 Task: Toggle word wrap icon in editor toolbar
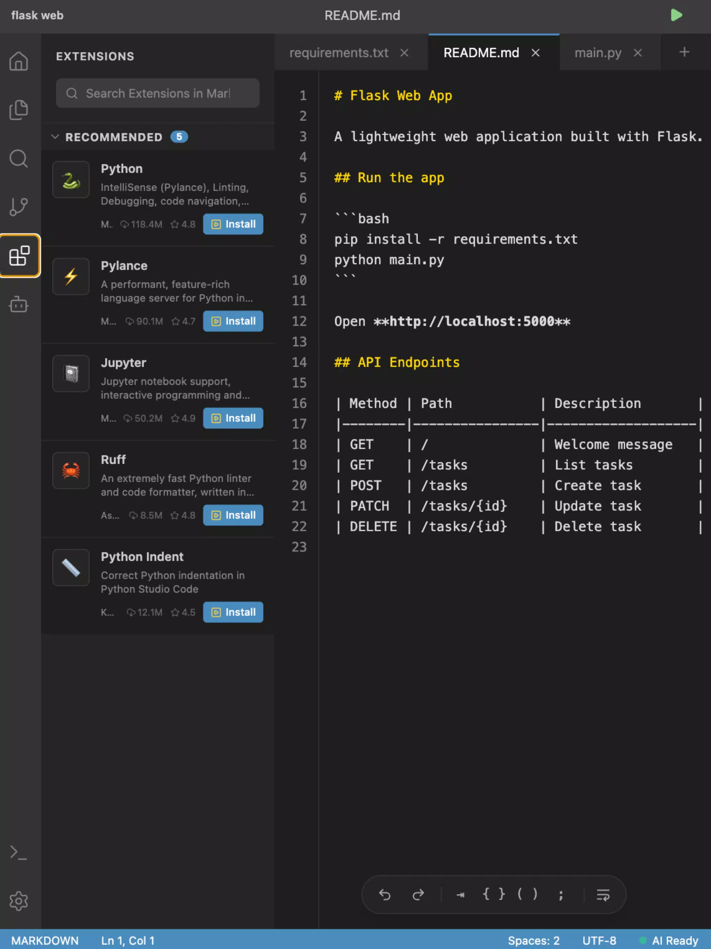click(x=603, y=894)
